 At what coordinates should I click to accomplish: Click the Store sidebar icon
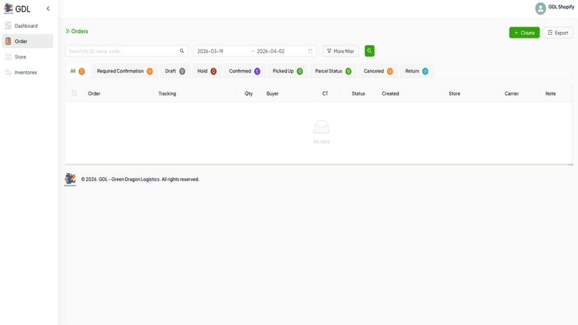8,56
